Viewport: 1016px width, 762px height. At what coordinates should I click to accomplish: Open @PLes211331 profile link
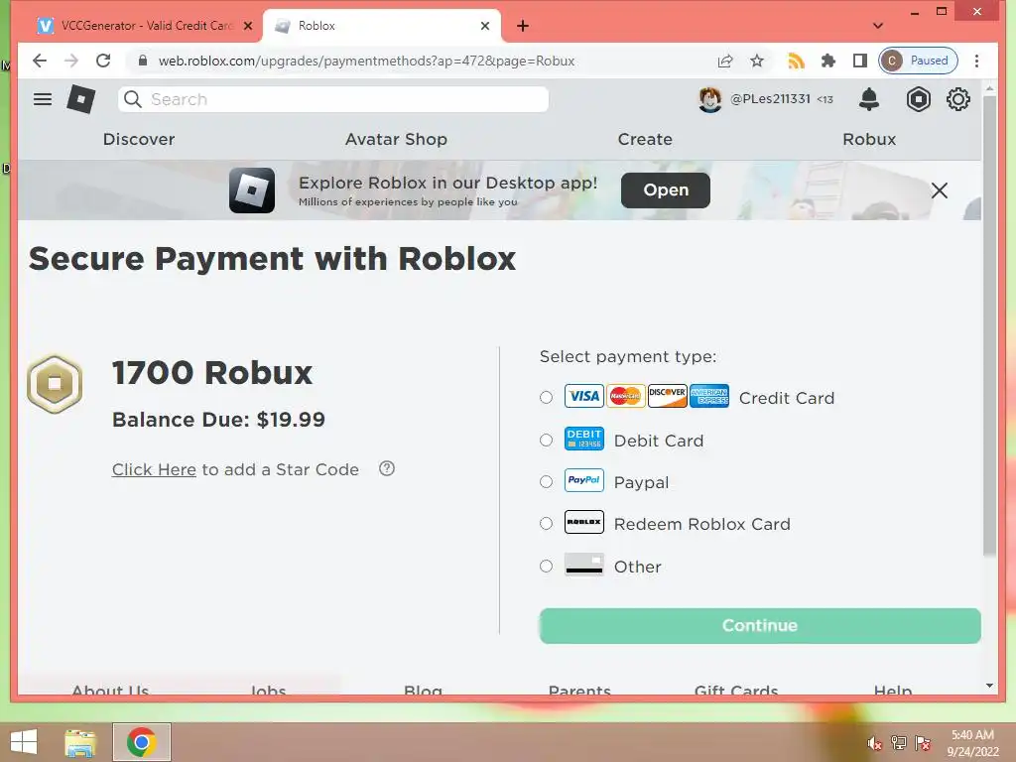(x=770, y=98)
